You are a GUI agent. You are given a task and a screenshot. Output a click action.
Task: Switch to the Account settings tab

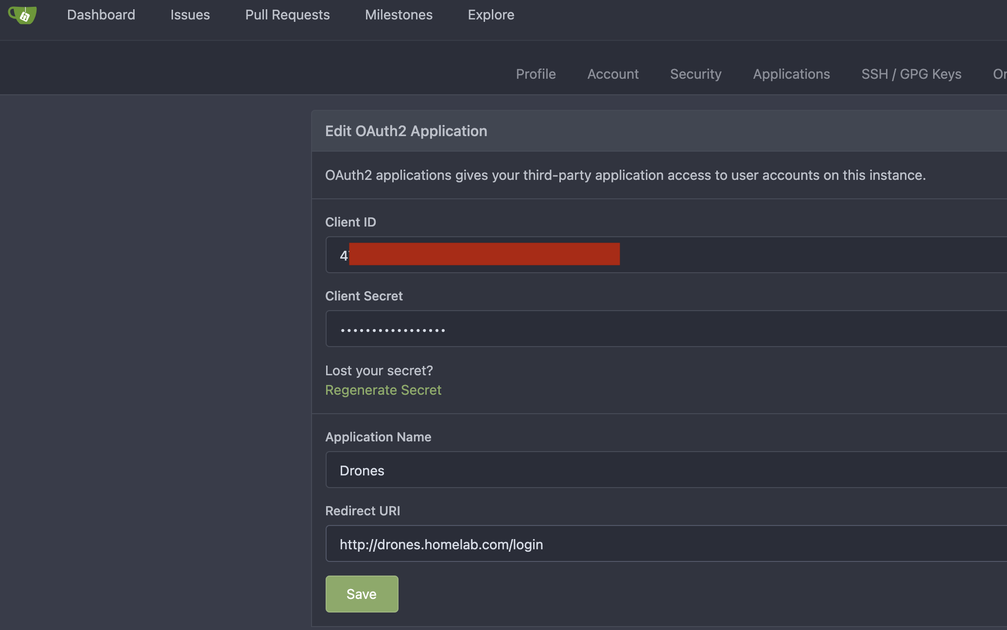(613, 74)
